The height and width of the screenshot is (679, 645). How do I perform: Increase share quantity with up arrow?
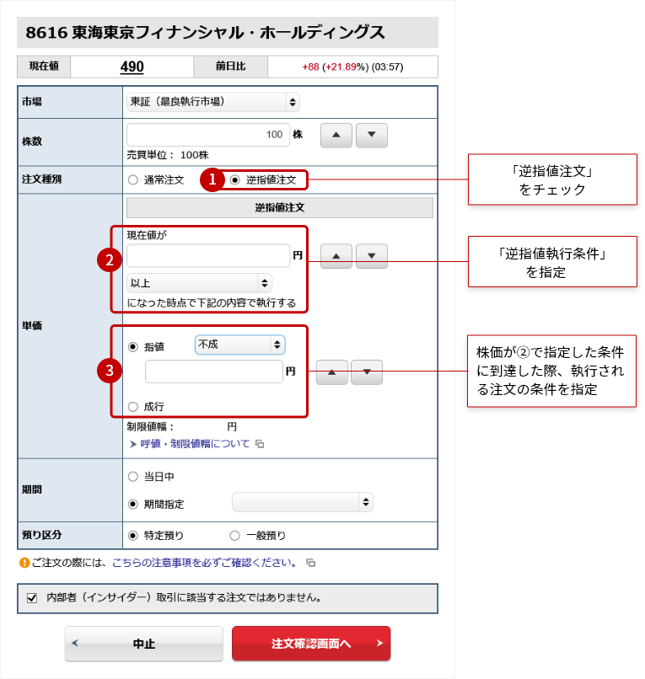point(336,135)
